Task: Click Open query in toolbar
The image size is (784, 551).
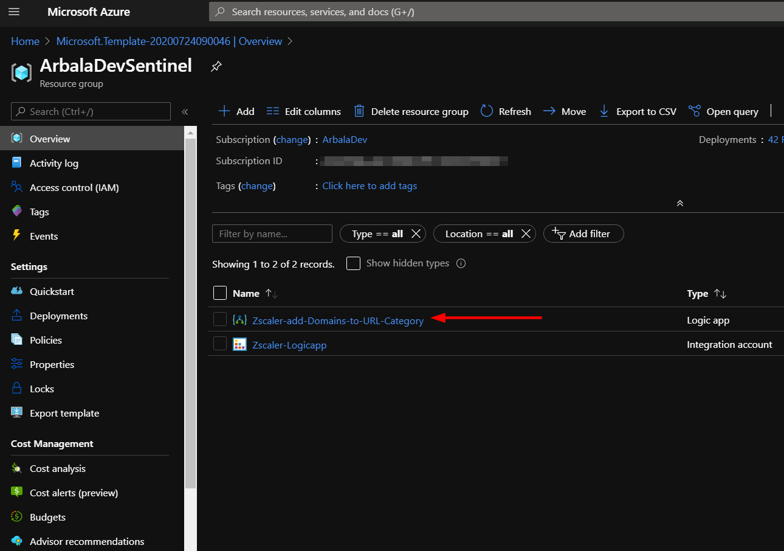Action: [723, 111]
